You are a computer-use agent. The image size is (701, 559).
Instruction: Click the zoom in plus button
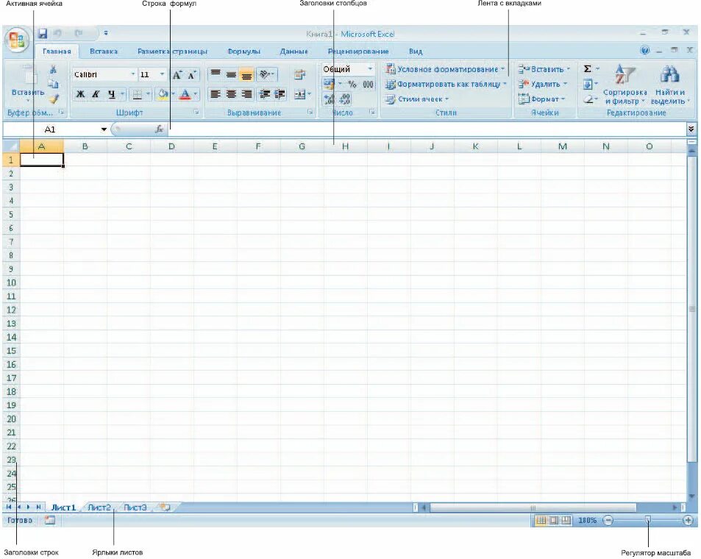point(688,520)
